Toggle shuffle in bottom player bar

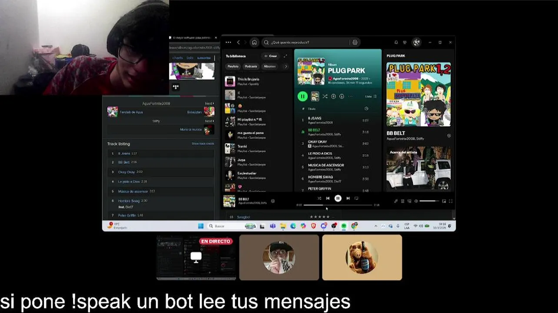click(x=319, y=198)
